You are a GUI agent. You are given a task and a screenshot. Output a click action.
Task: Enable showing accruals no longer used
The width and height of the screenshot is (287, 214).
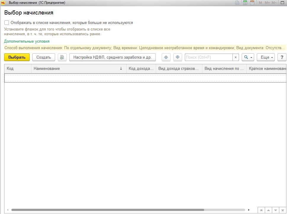point(7,23)
